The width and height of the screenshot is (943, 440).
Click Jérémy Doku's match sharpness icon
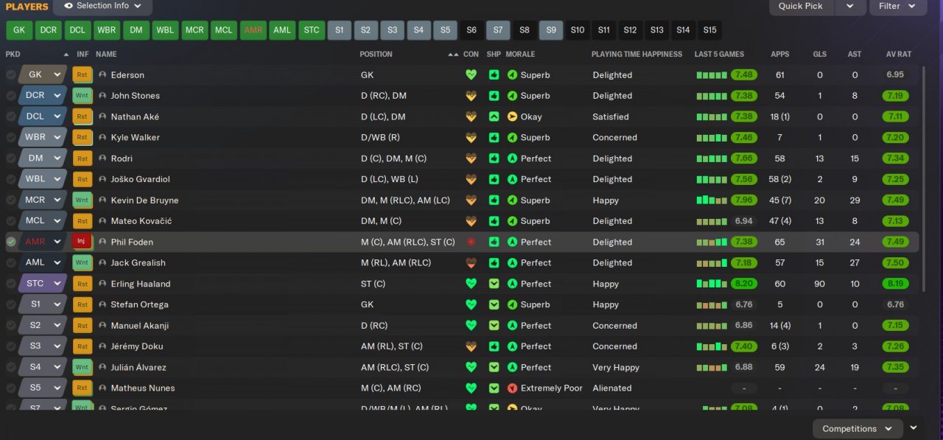494,346
